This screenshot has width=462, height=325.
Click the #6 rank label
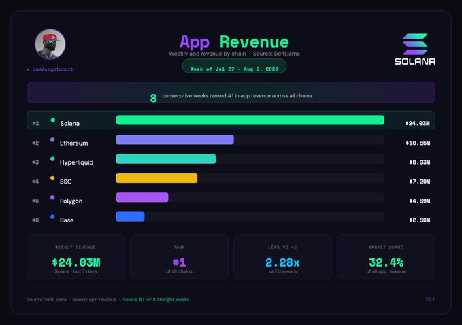point(35,220)
